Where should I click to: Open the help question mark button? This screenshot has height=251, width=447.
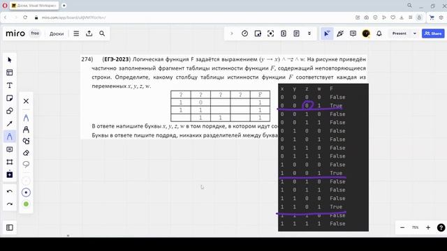click(441, 228)
